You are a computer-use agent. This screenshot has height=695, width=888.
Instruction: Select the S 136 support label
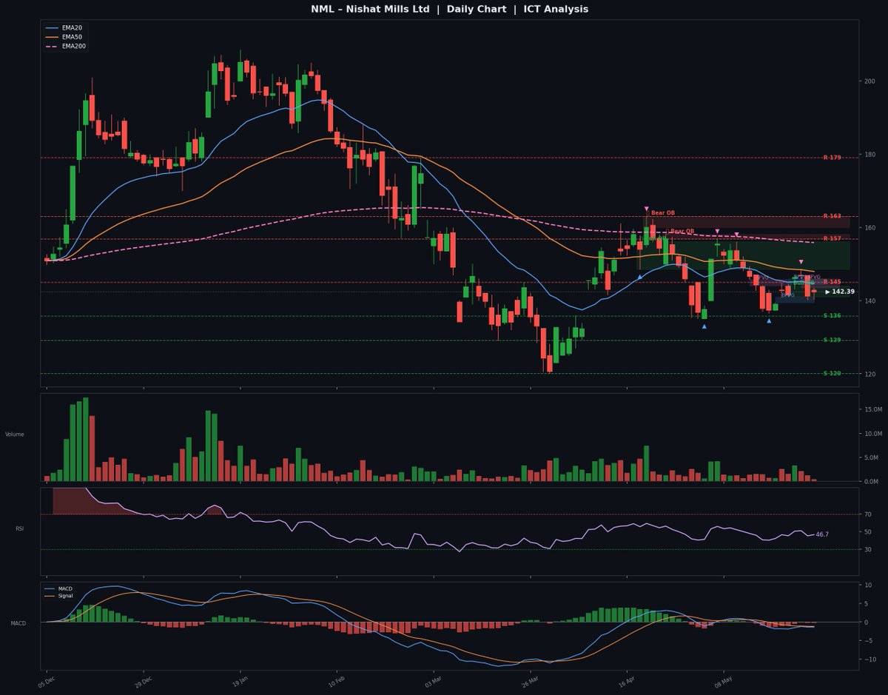(x=832, y=316)
